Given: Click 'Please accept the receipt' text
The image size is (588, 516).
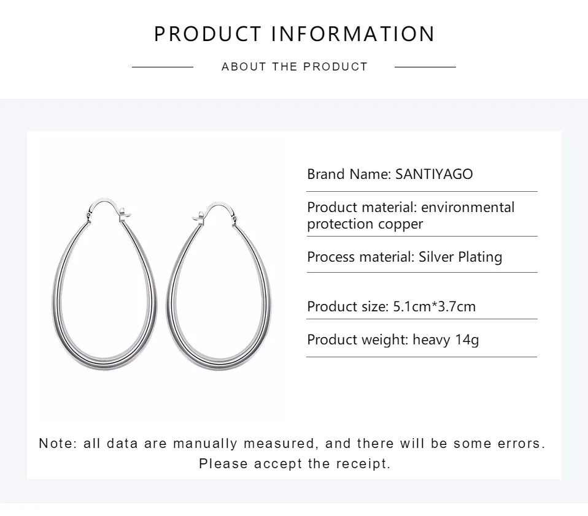Looking at the screenshot, I should (x=295, y=463).
